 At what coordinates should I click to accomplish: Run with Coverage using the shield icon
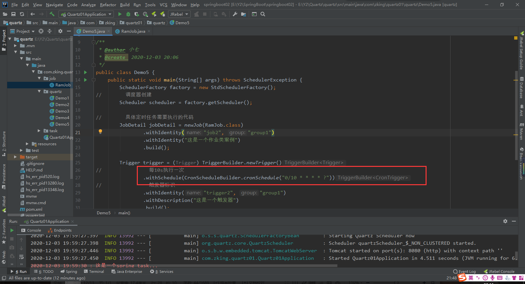coord(137,14)
